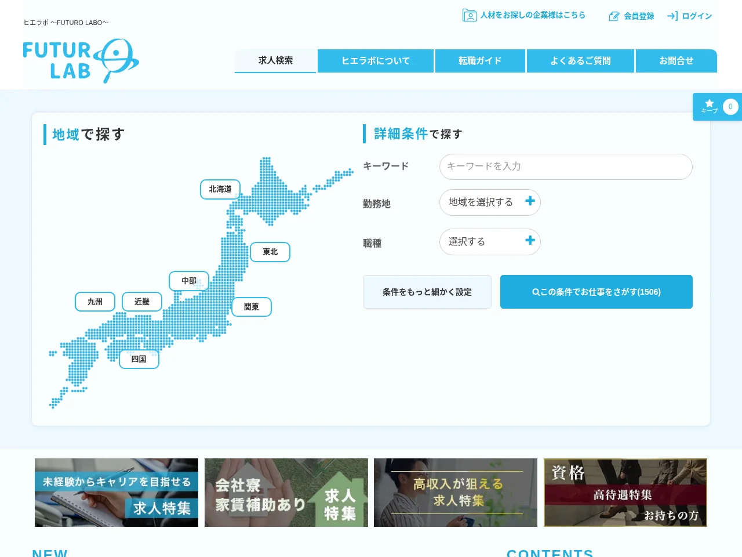Select 北海道 on the map
This screenshot has height=557, width=742.
[220, 189]
